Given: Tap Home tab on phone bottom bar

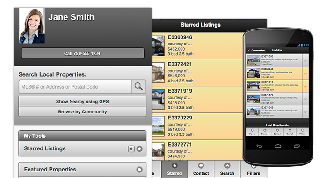Looking at the screenshot, I should (x=252, y=132).
